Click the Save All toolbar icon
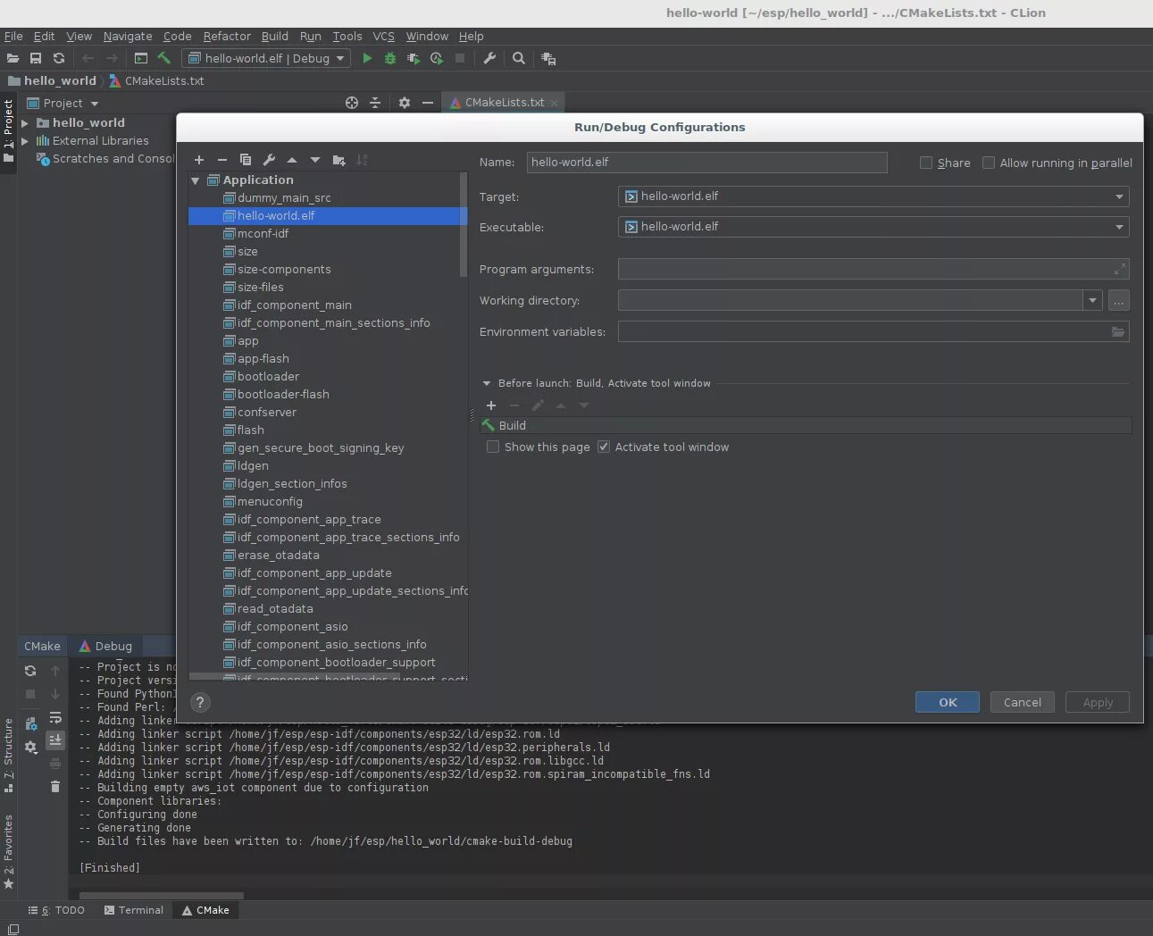 pos(36,58)
